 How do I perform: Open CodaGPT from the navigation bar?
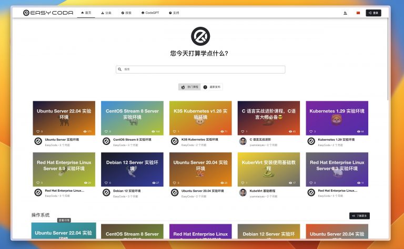[x=150, y=13]
